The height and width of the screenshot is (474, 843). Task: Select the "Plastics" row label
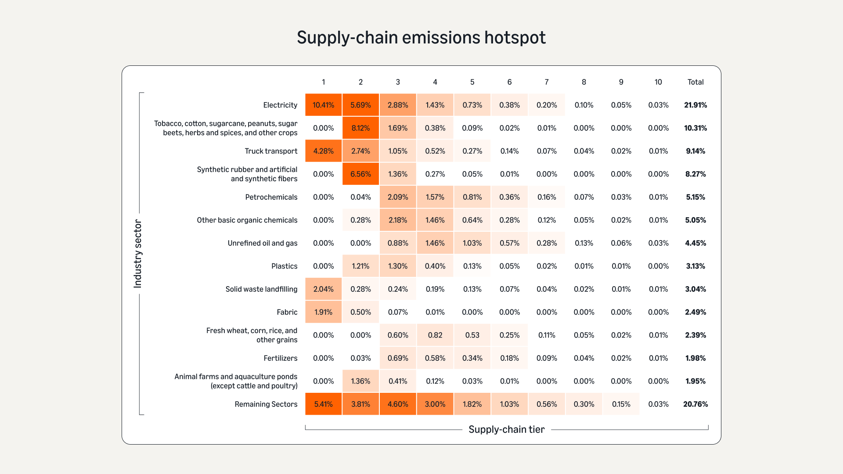[284, 266]
